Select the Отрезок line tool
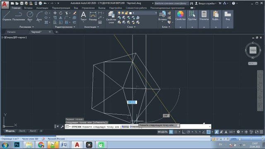Image resolution: width=265 pixels, height=149 pixels. click(7, 16)
